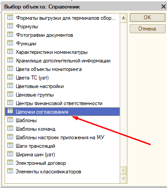Click the scrollbar down arrow

[x=123, y=179]
